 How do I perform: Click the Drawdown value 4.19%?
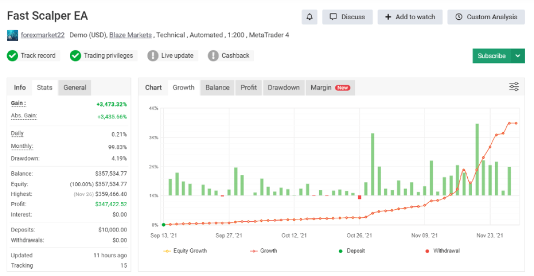pos(119,159)
